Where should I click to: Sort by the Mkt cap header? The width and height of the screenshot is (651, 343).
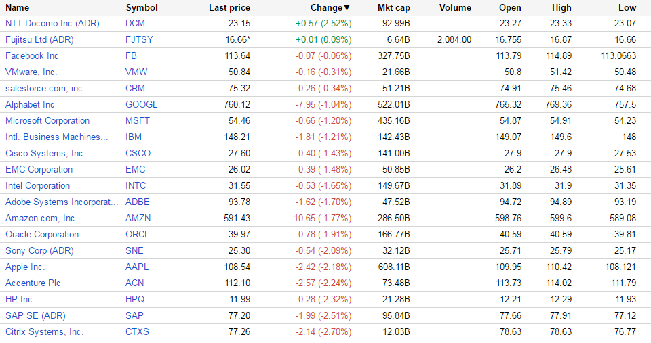coord(393,8)
